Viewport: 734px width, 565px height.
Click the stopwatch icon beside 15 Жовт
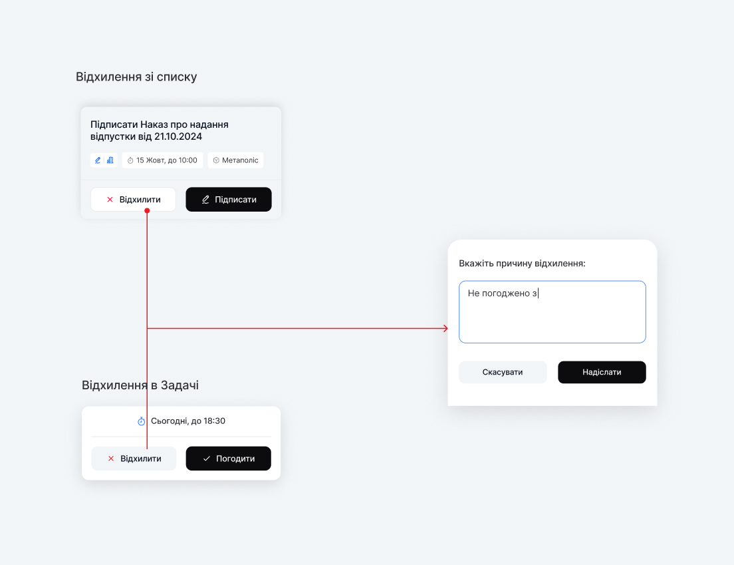[130, 160]
